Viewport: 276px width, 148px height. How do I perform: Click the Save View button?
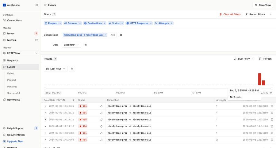[263, 5]
